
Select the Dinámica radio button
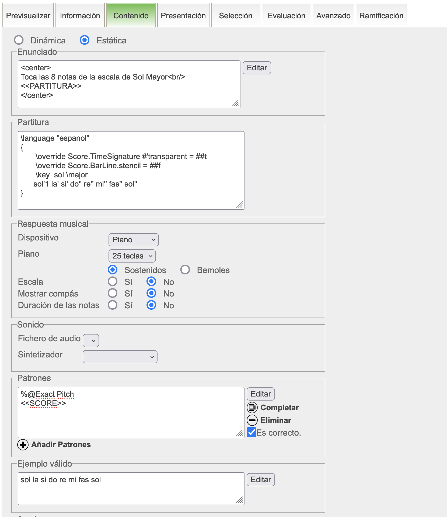click(19, 40)
